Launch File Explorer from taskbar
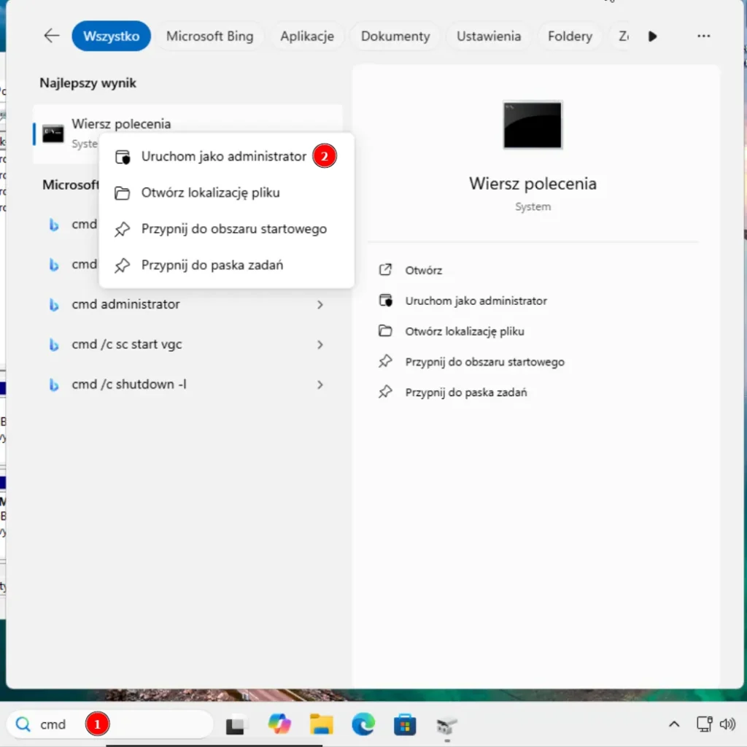The height and width of the screenshot is (747, 747). [x=321, y=724]
